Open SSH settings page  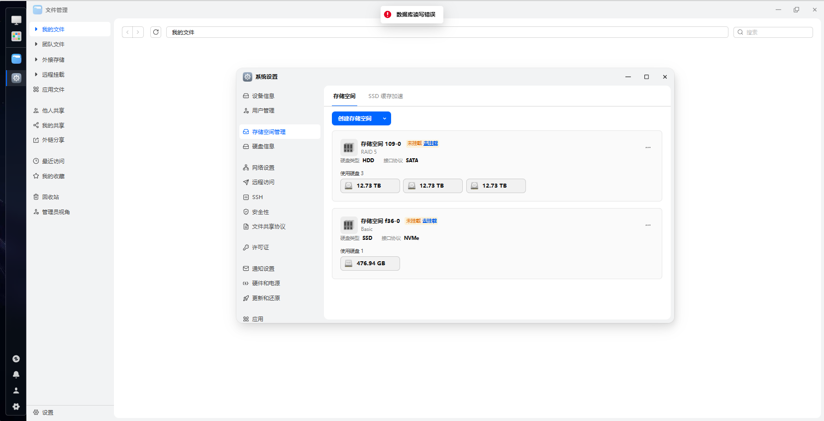[280, 197]
